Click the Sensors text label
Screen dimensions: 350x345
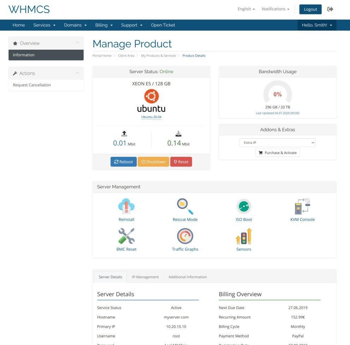[x=244, y=249]
